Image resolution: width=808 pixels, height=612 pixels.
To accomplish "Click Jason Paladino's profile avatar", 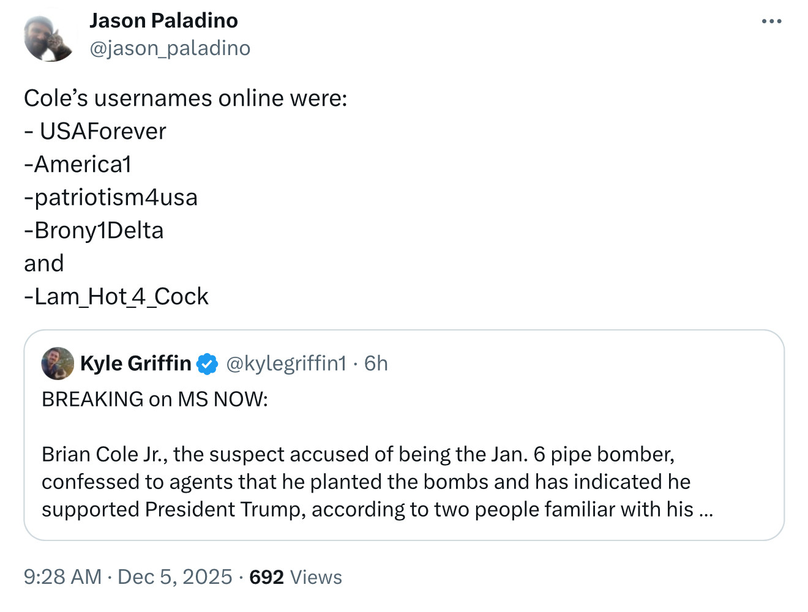I will pyautogui.click(x=48, y=38).
